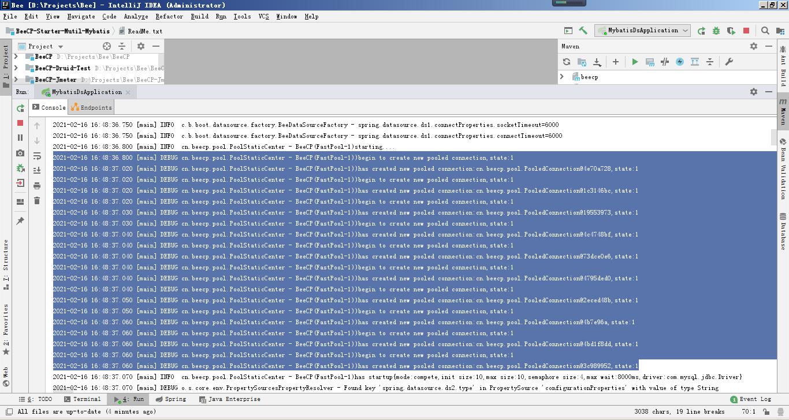Attach debugger using the bug icon in Run panel
Screen dimensions: 789x420
(20, 168)
